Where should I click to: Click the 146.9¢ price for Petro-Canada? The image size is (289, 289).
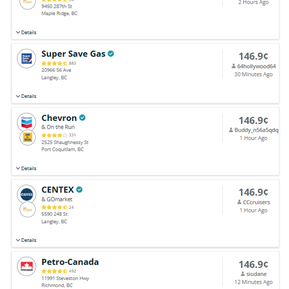click(x=253, y=264)
